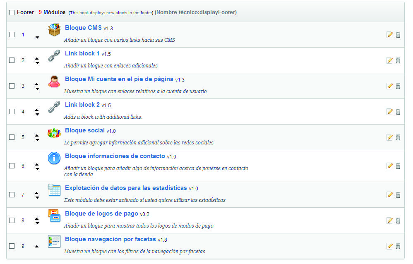The width and height of the screenshot is (413, 264).
Task: Edit Explotación de datos module
Action: pos(389,195)
